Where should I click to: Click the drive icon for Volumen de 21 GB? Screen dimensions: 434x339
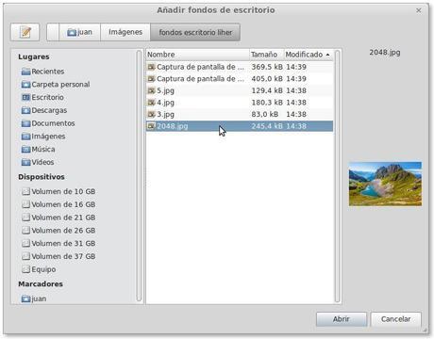click(x=25, y=218)
